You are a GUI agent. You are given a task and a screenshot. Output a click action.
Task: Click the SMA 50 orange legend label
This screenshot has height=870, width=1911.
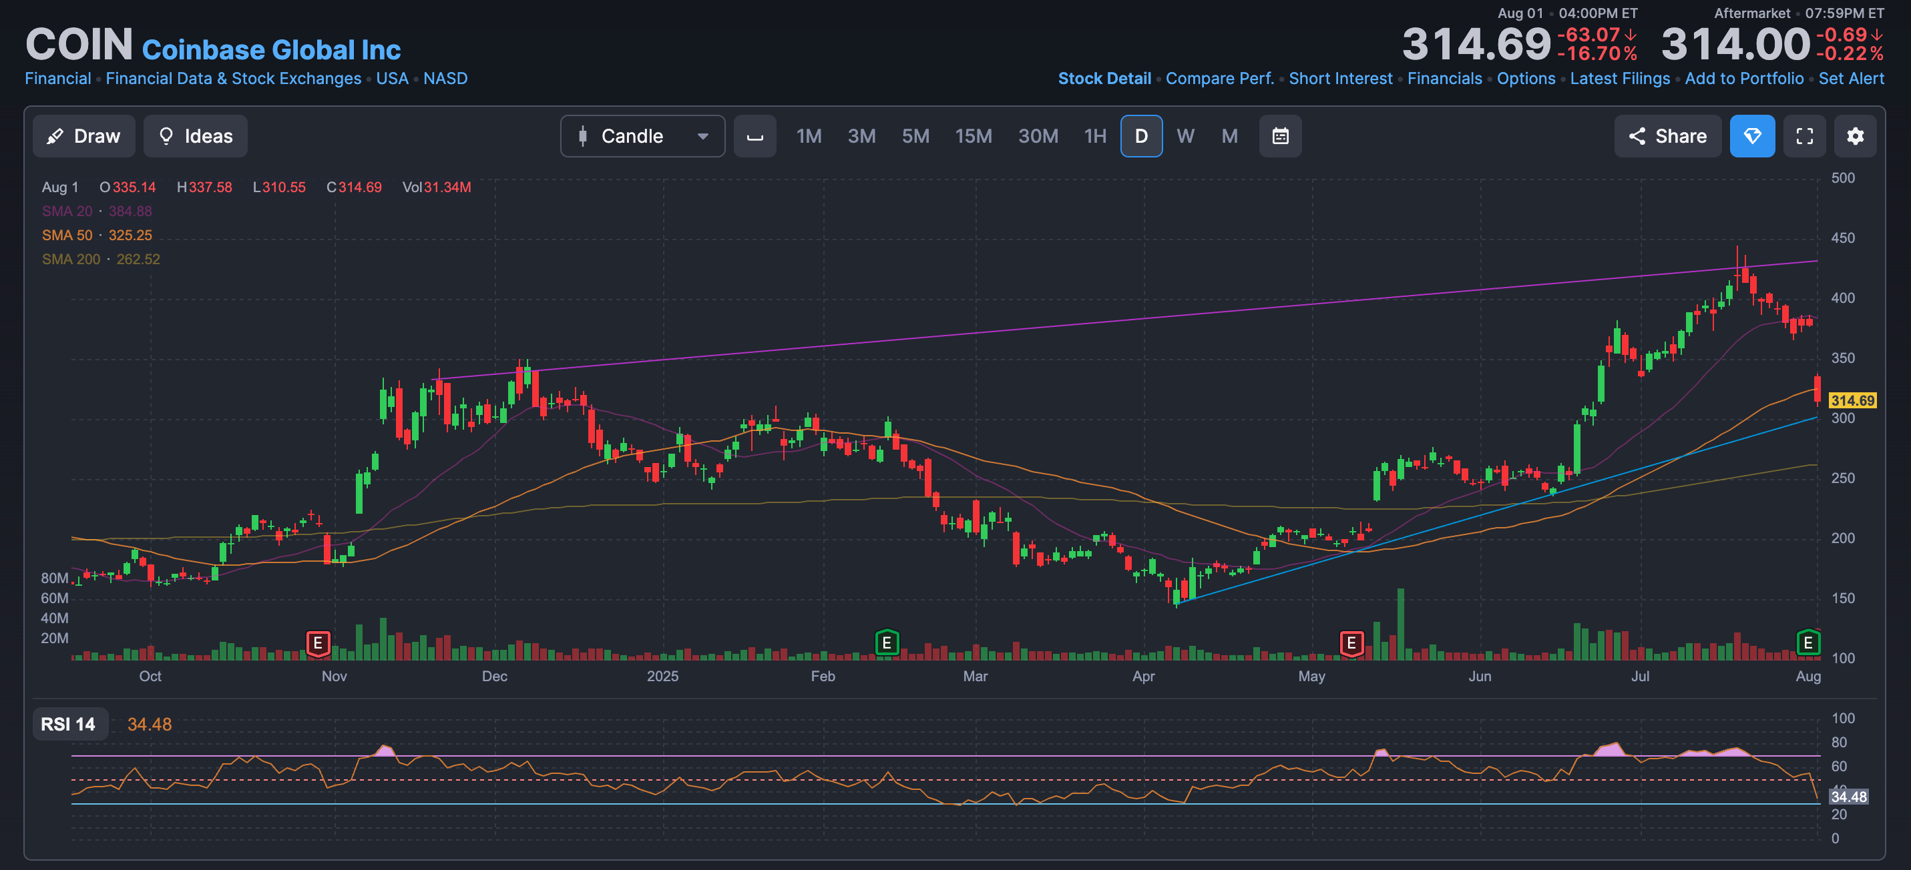click(67, 235)
